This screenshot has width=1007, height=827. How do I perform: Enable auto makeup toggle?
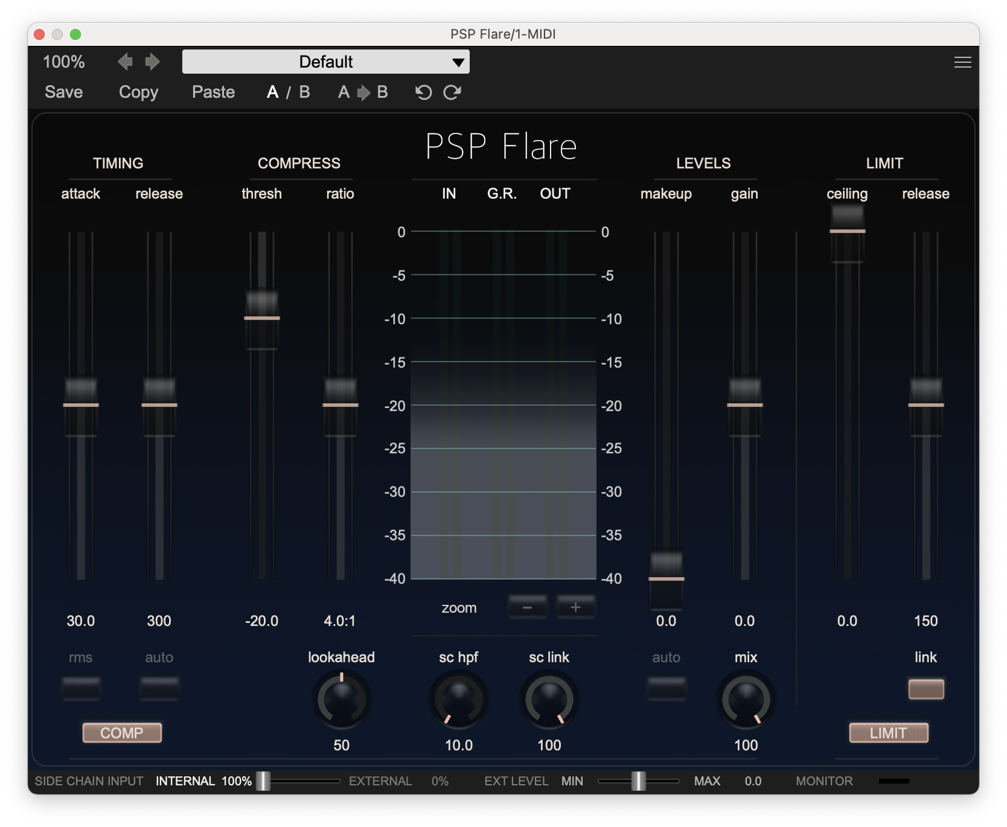666,688
